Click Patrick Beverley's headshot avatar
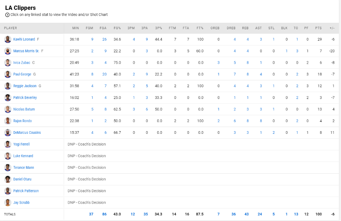Image resolution: width=341 pixels, height=221 pixels. tap(8, 98)
